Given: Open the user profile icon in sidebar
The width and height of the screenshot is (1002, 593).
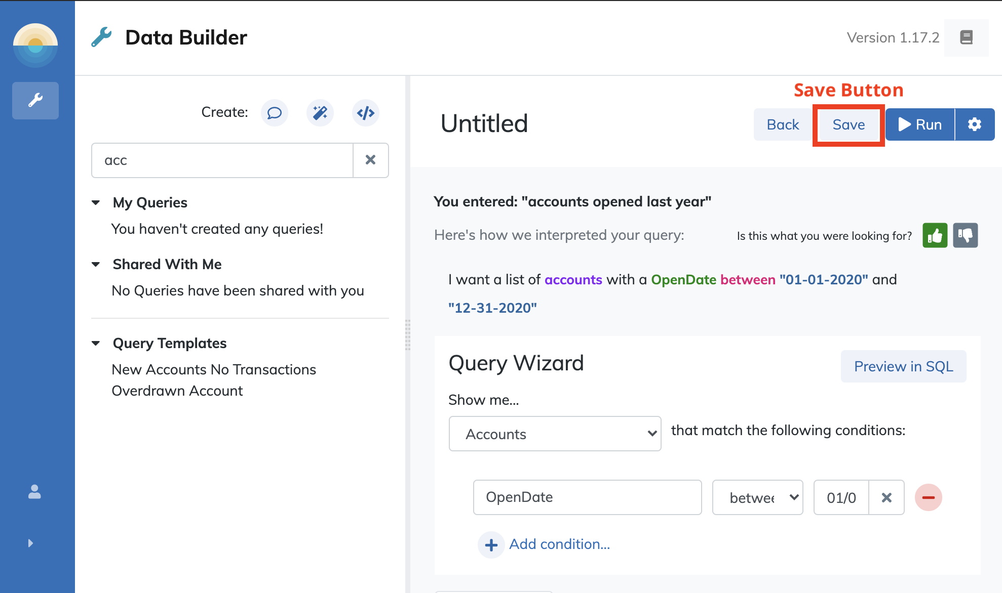Looking at the screenshot, I should tap(34, 492).
